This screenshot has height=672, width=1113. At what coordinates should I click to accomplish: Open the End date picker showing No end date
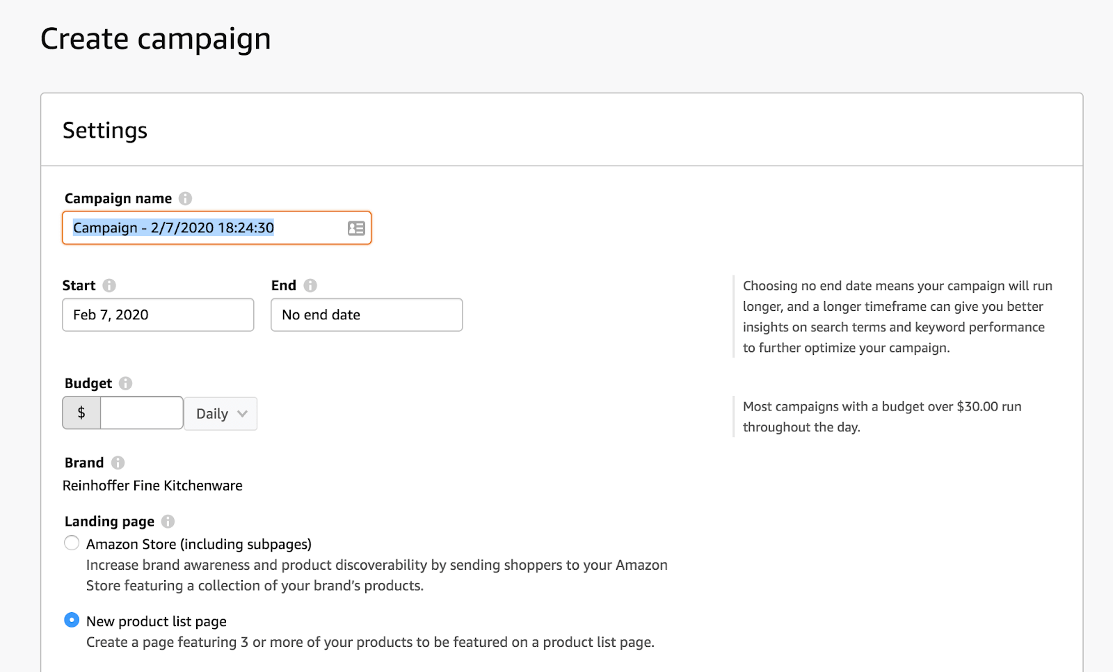coord(367,315)
